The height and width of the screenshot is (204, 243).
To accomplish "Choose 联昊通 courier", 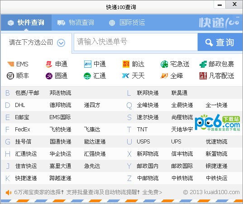I will pyautogui.click(x=180, y=93).
